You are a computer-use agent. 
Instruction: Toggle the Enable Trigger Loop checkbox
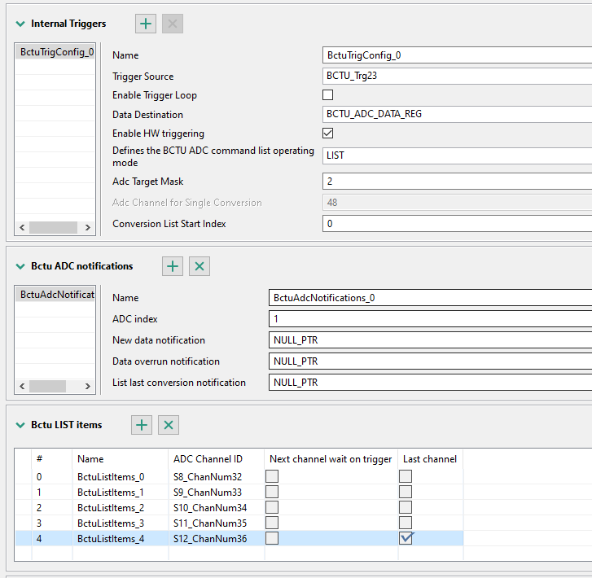[x=328, y=95]
